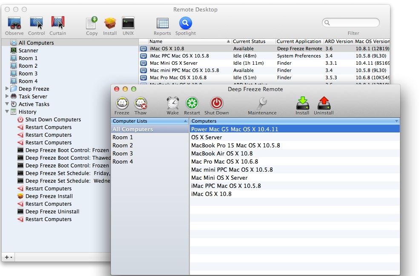This screenshot has height=276, width=419.
Task: Expand the Deep Freeze folder triangle
Action: [x=7, y=89]
